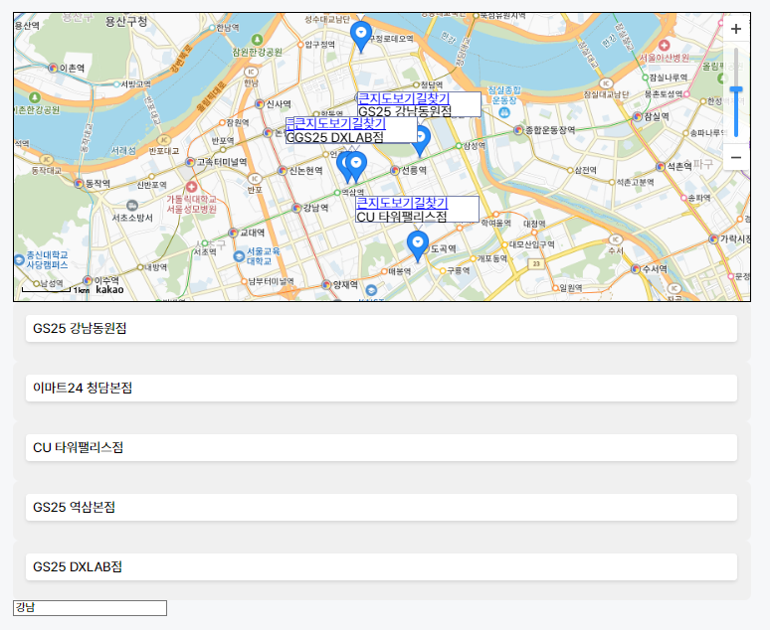Click the 교대역 station icon

(233, 233)
